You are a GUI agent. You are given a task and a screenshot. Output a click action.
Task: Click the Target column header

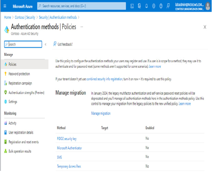[105, 128]
